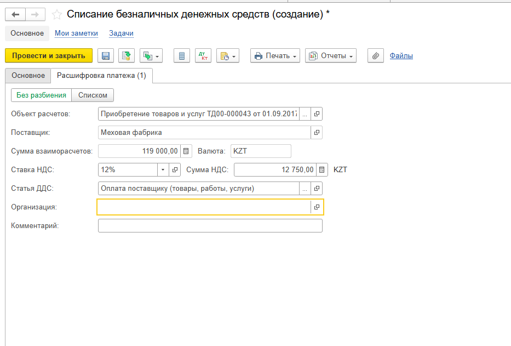Expand the Ставка НДС dropdown
511x346 pixels.
click(163, 170)
